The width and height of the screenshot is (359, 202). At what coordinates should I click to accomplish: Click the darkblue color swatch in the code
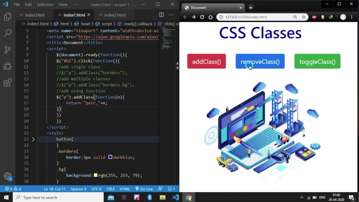pos(110,157)
